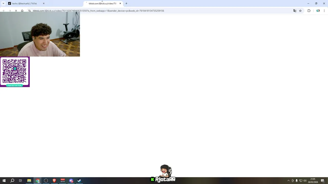328x184 pixels.
Task: Open Steam from taskbar
Action: pyautogui.click(x=79, y=181)
